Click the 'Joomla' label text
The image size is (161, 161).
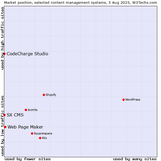point(32,110)
